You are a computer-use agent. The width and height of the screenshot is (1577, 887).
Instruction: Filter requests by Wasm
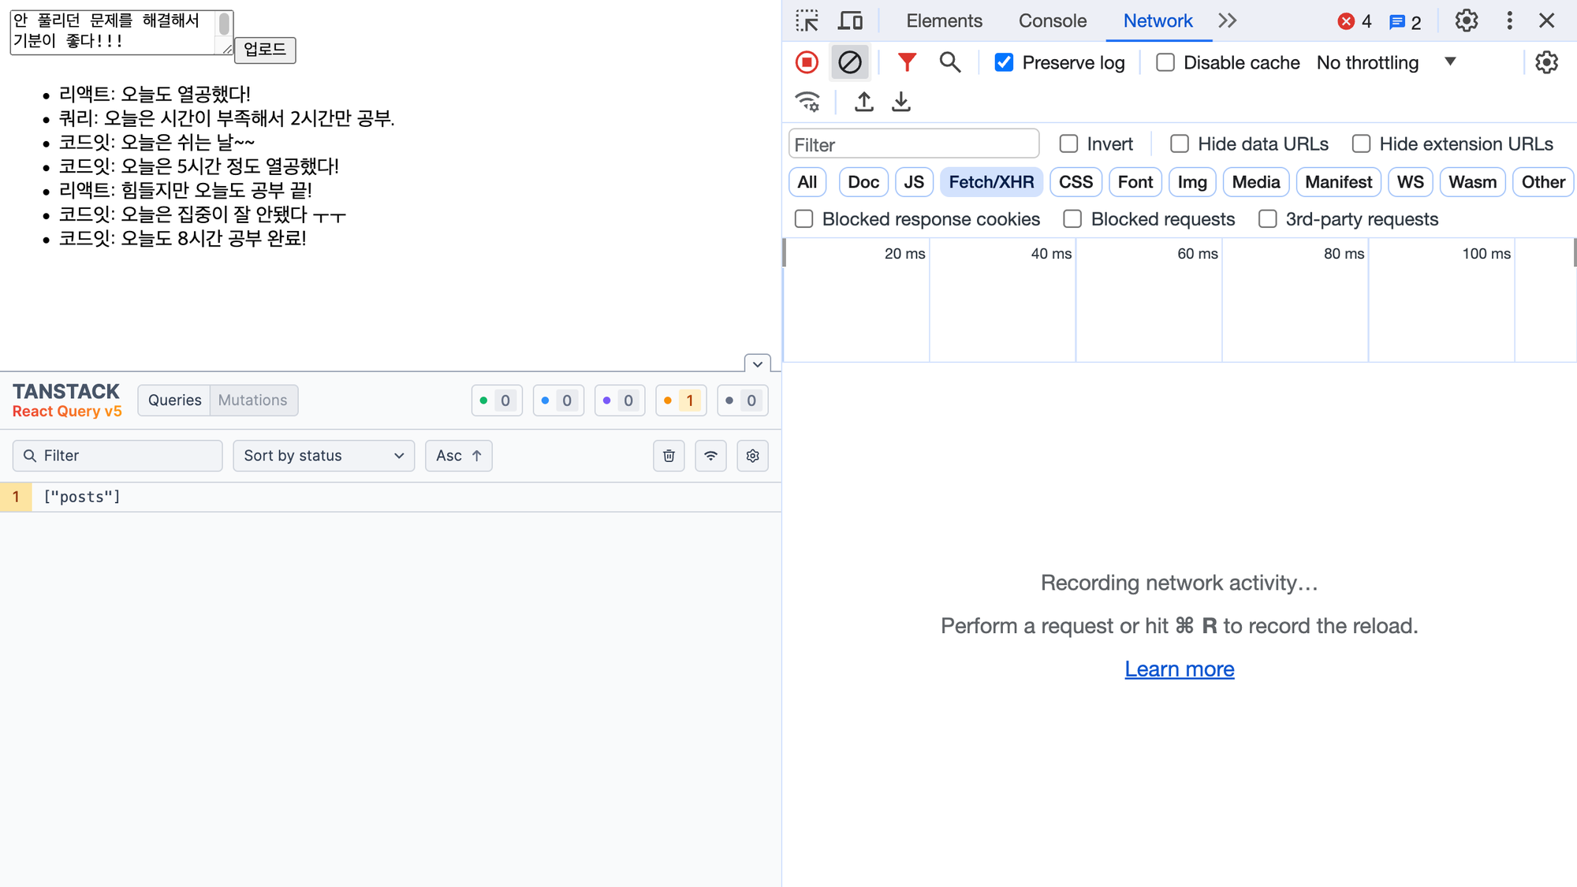point(1472,182)
